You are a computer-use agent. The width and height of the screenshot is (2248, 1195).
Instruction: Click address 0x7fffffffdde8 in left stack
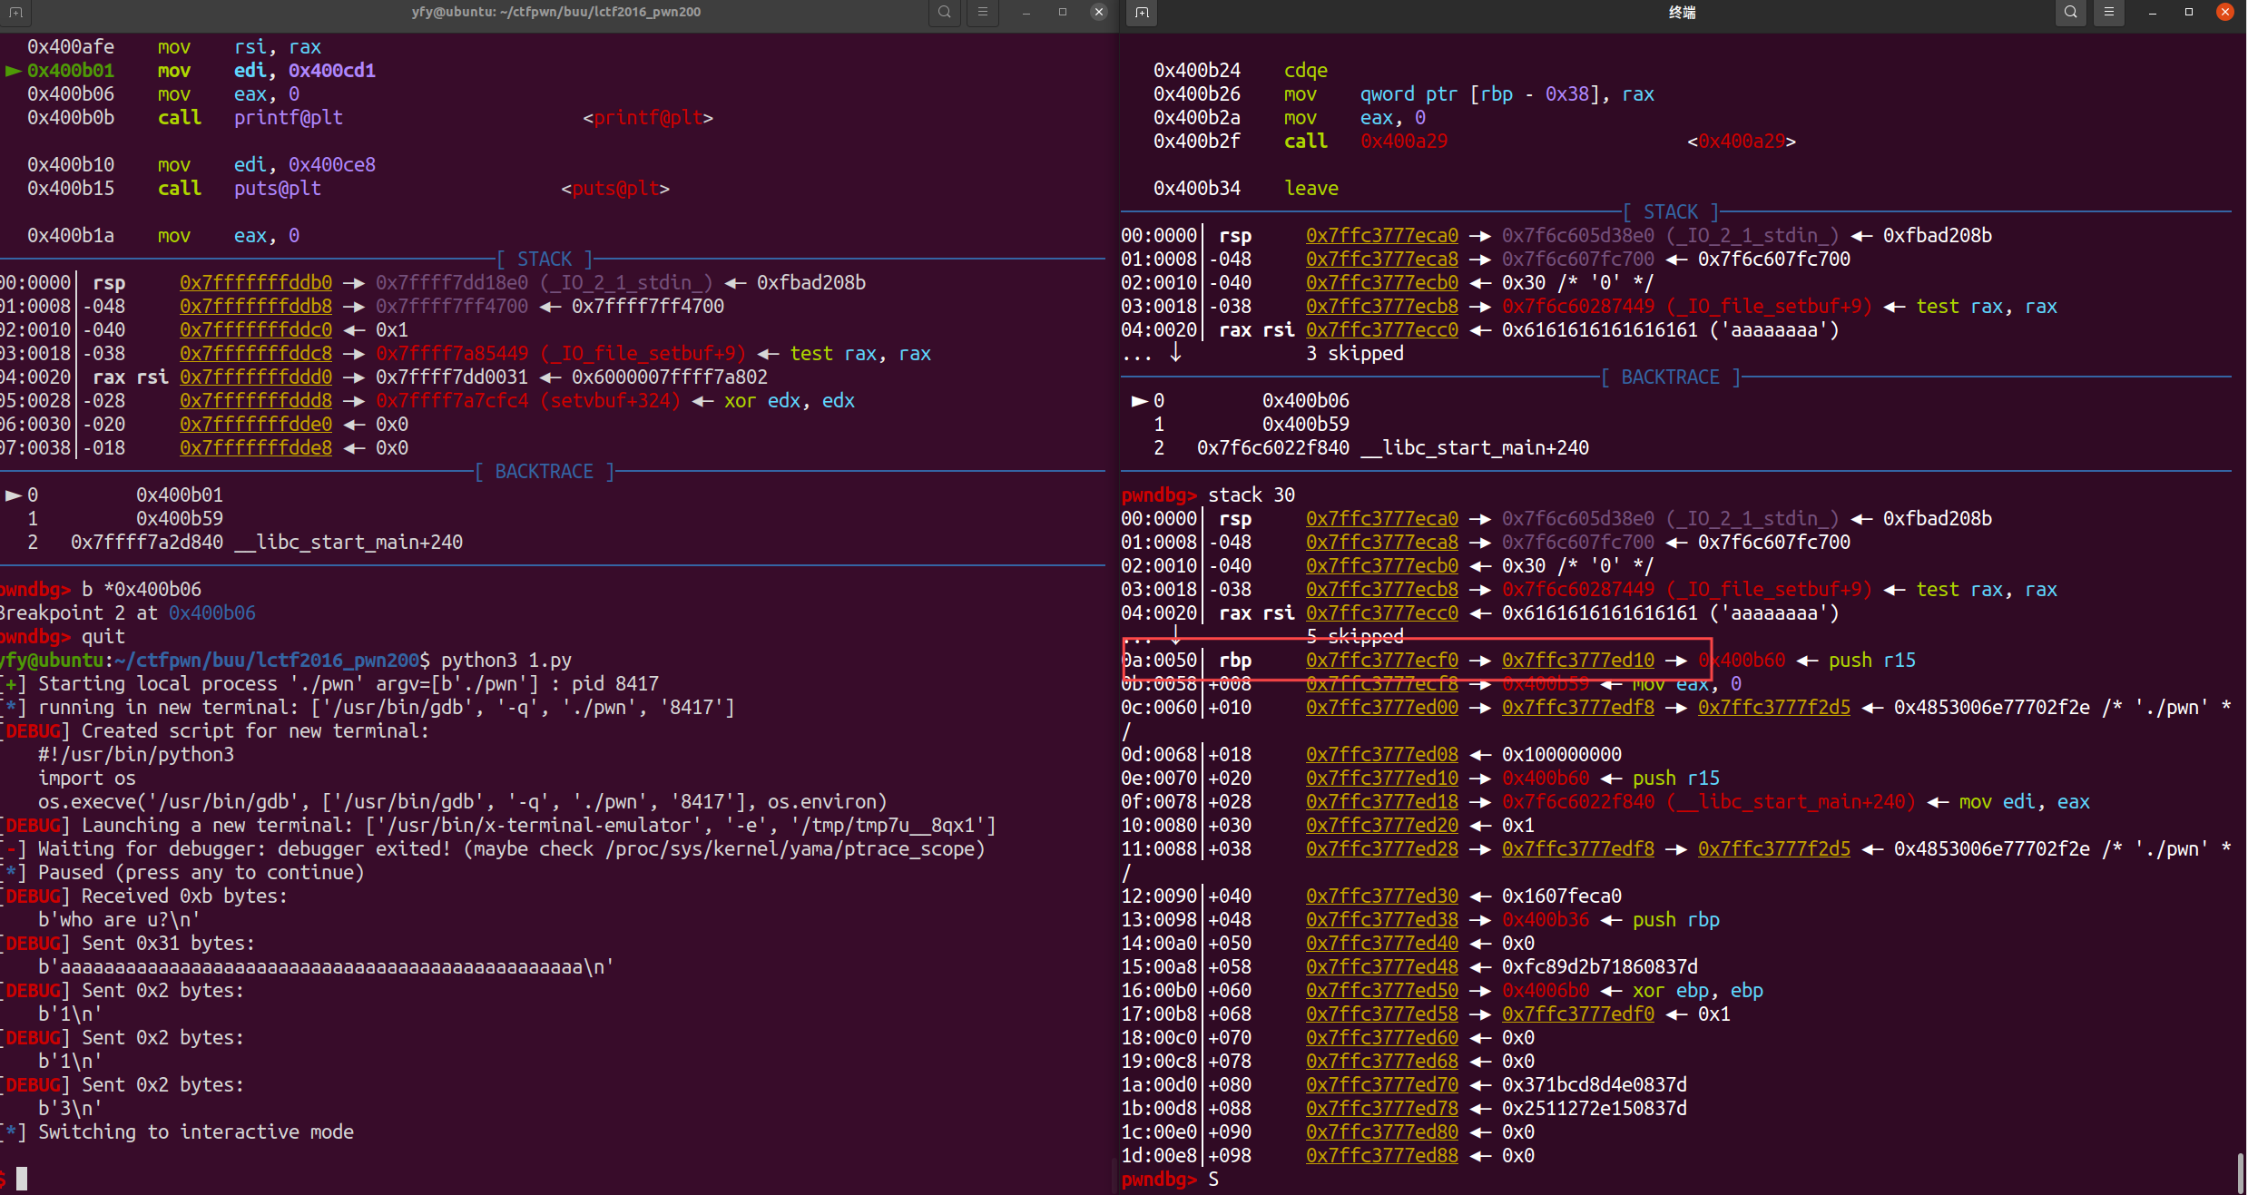pyautogui.click(x=256, y=448)
